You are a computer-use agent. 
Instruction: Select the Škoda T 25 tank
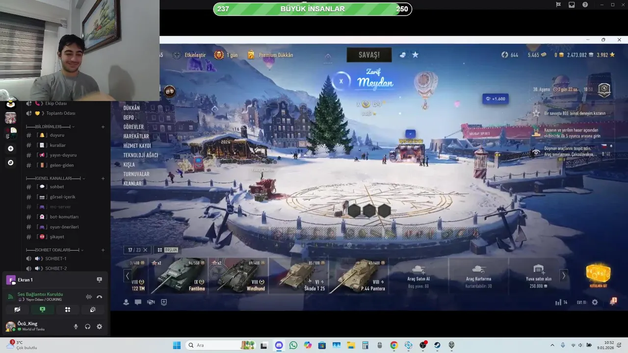[299, 276]
